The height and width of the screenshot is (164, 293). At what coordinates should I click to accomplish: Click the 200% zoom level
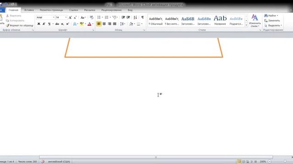(263, 162)
